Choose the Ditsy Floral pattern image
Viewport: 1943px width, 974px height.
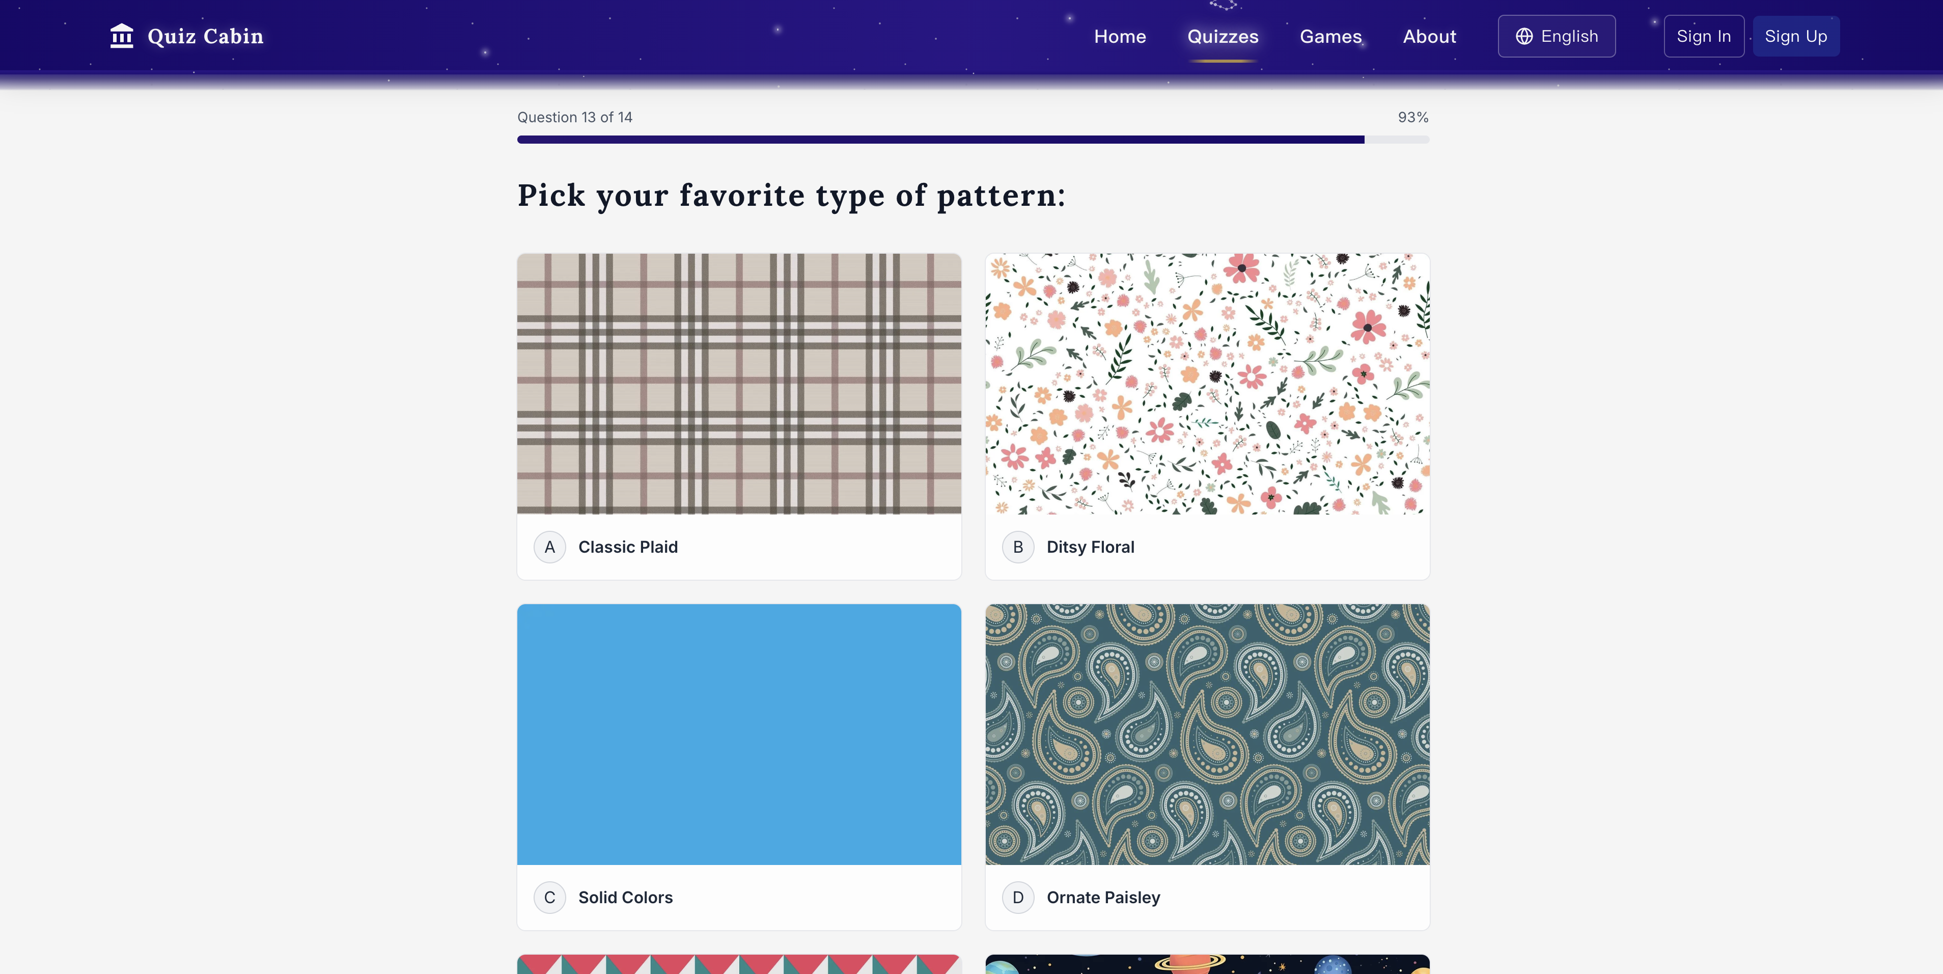1207,383
